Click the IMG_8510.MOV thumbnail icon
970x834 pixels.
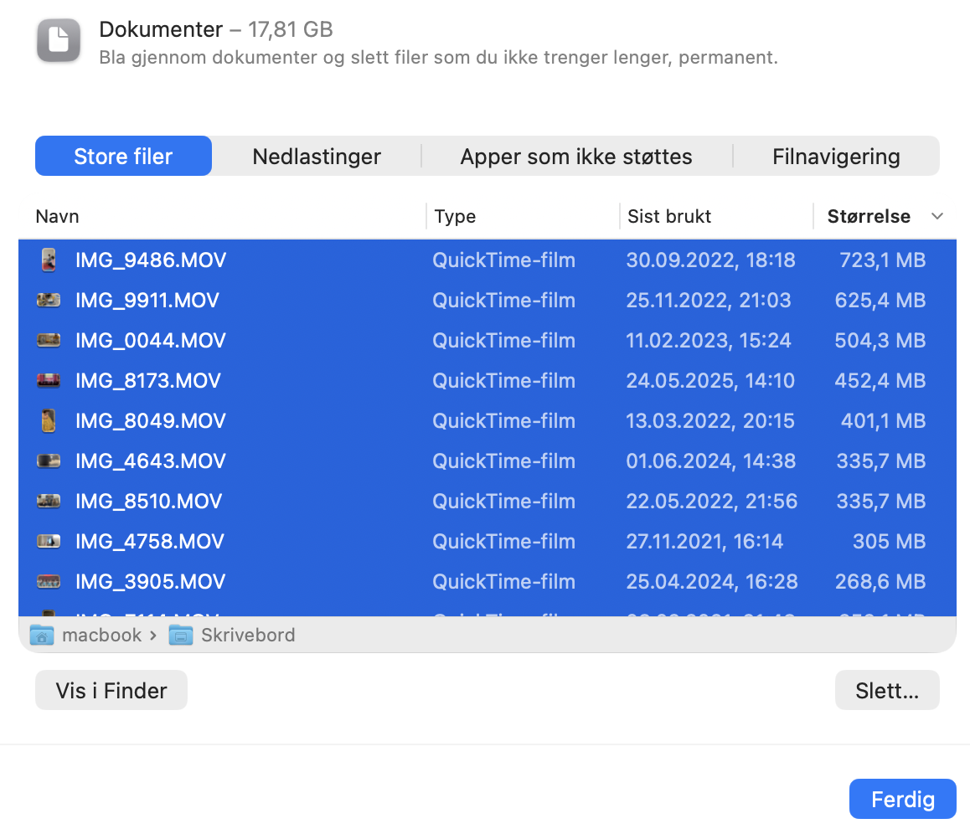coord(49,502)
